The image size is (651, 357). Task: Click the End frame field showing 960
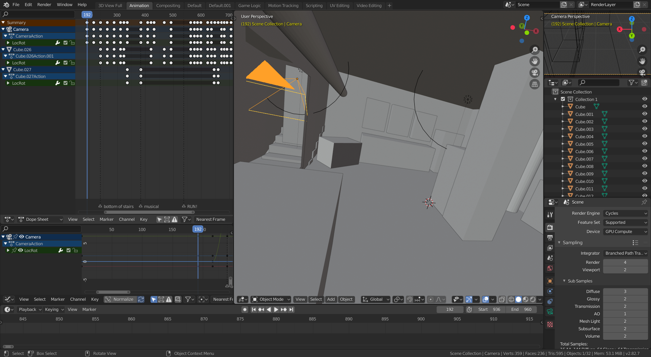[x=521, y=310]
